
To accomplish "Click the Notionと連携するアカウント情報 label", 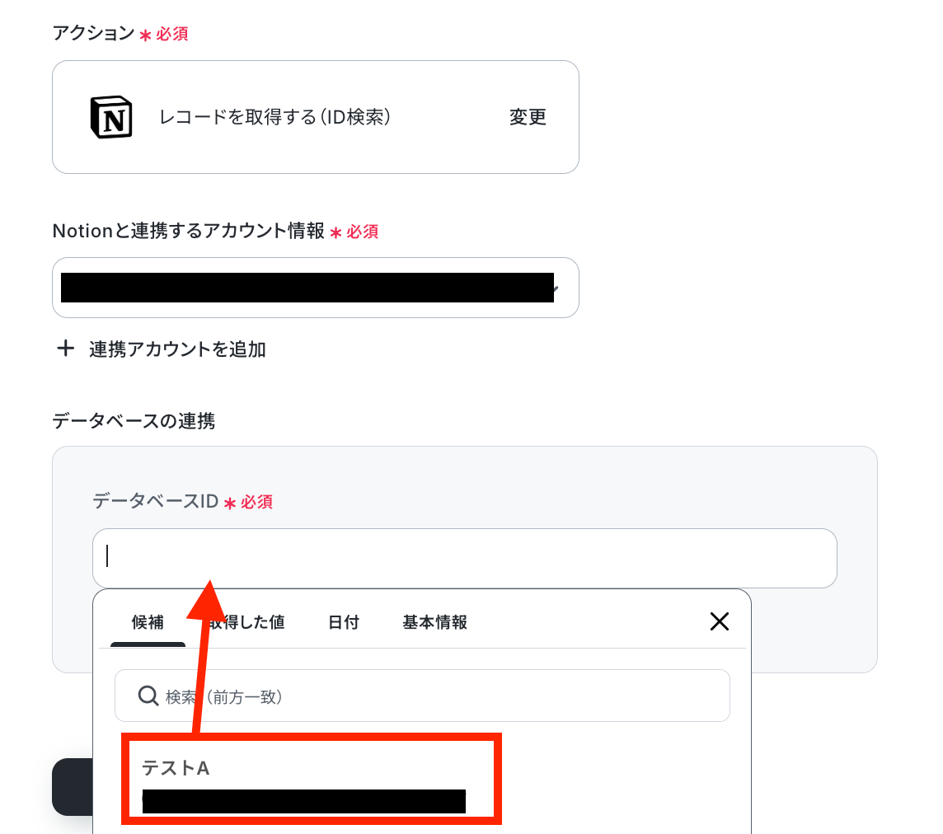I will [x=188, y=231].
